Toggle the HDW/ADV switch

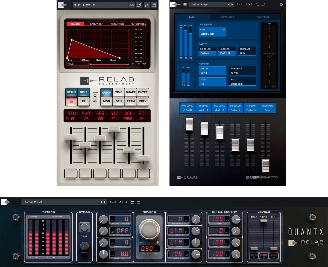coord(95,97)
